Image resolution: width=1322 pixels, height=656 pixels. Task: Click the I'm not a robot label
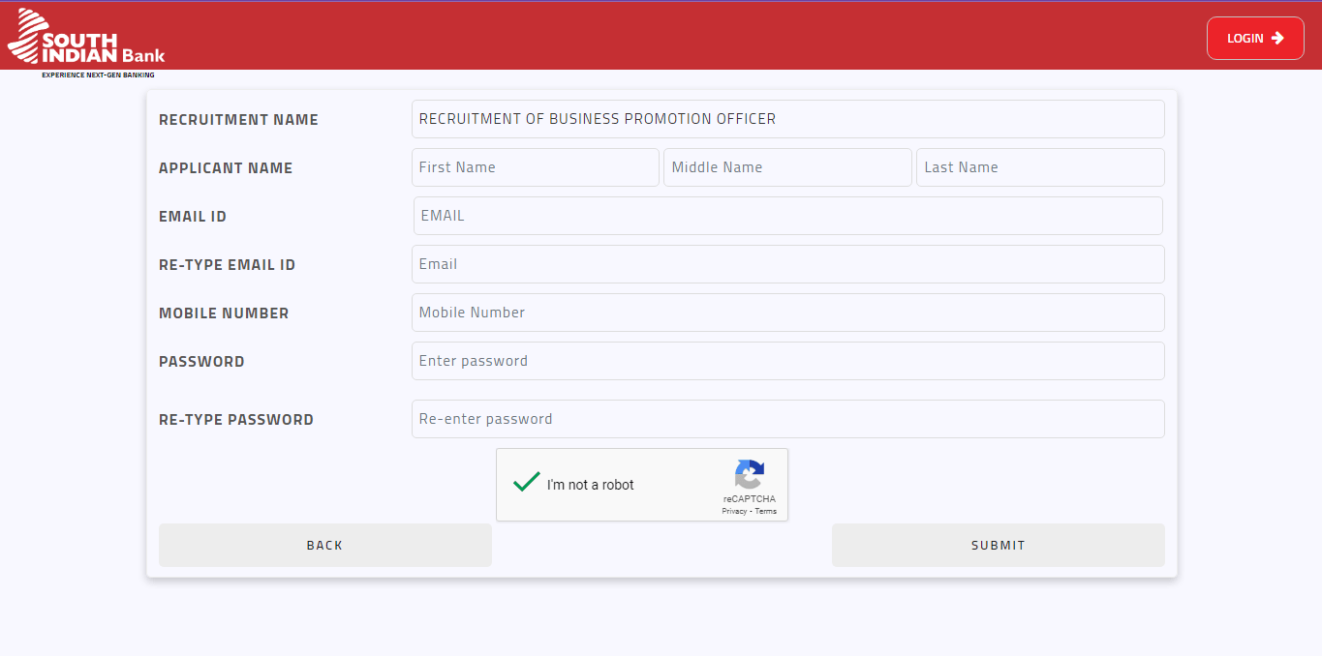(x=590, y=485)
